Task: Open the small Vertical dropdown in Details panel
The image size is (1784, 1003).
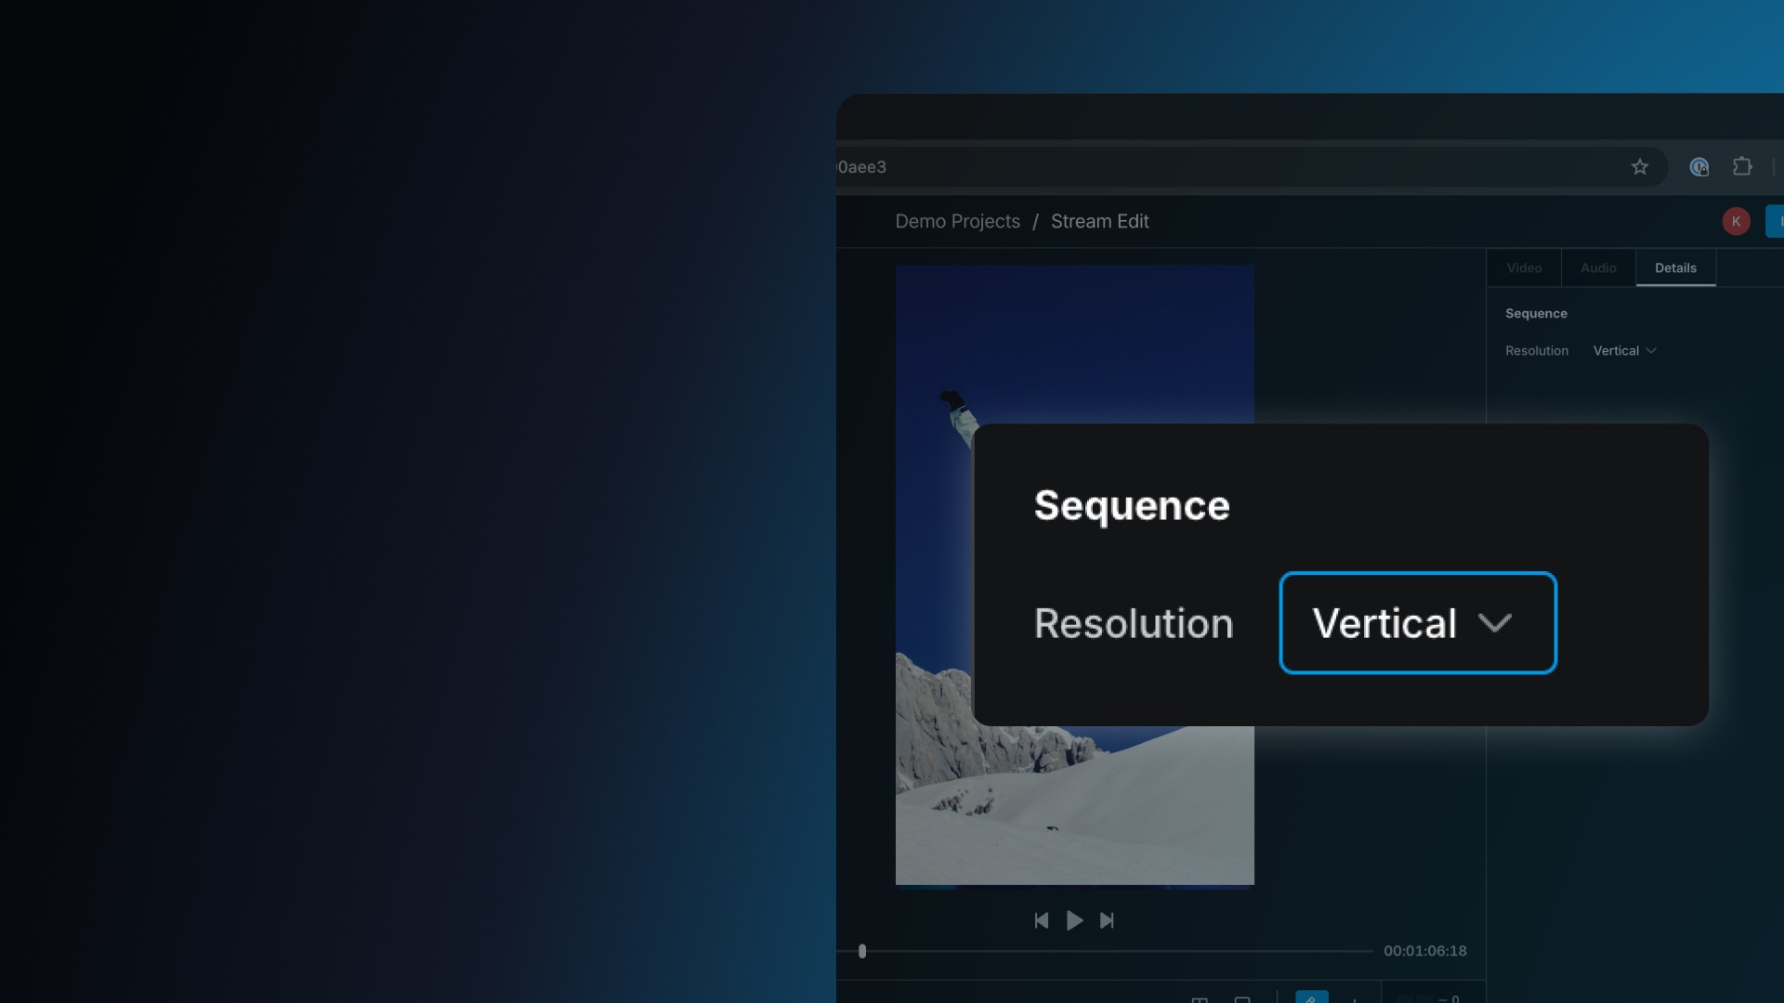Action: (1624, 351)
